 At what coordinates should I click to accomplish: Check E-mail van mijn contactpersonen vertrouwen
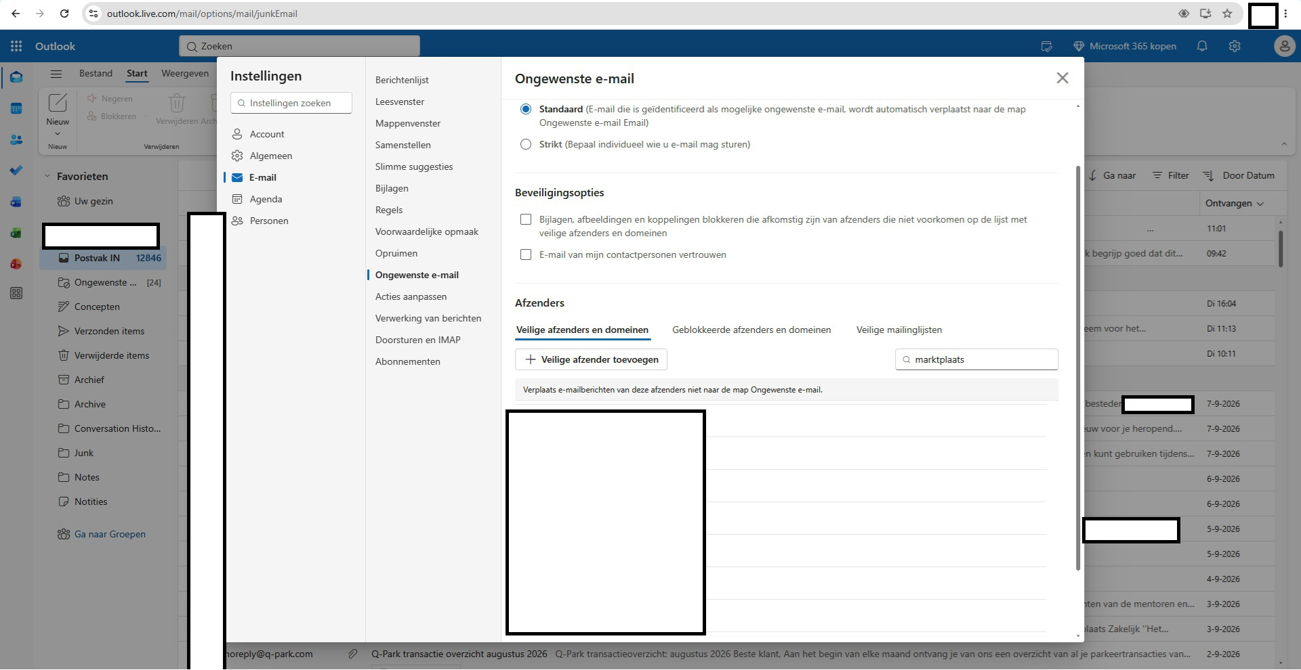pyautogui.click(x=526, y=254)
